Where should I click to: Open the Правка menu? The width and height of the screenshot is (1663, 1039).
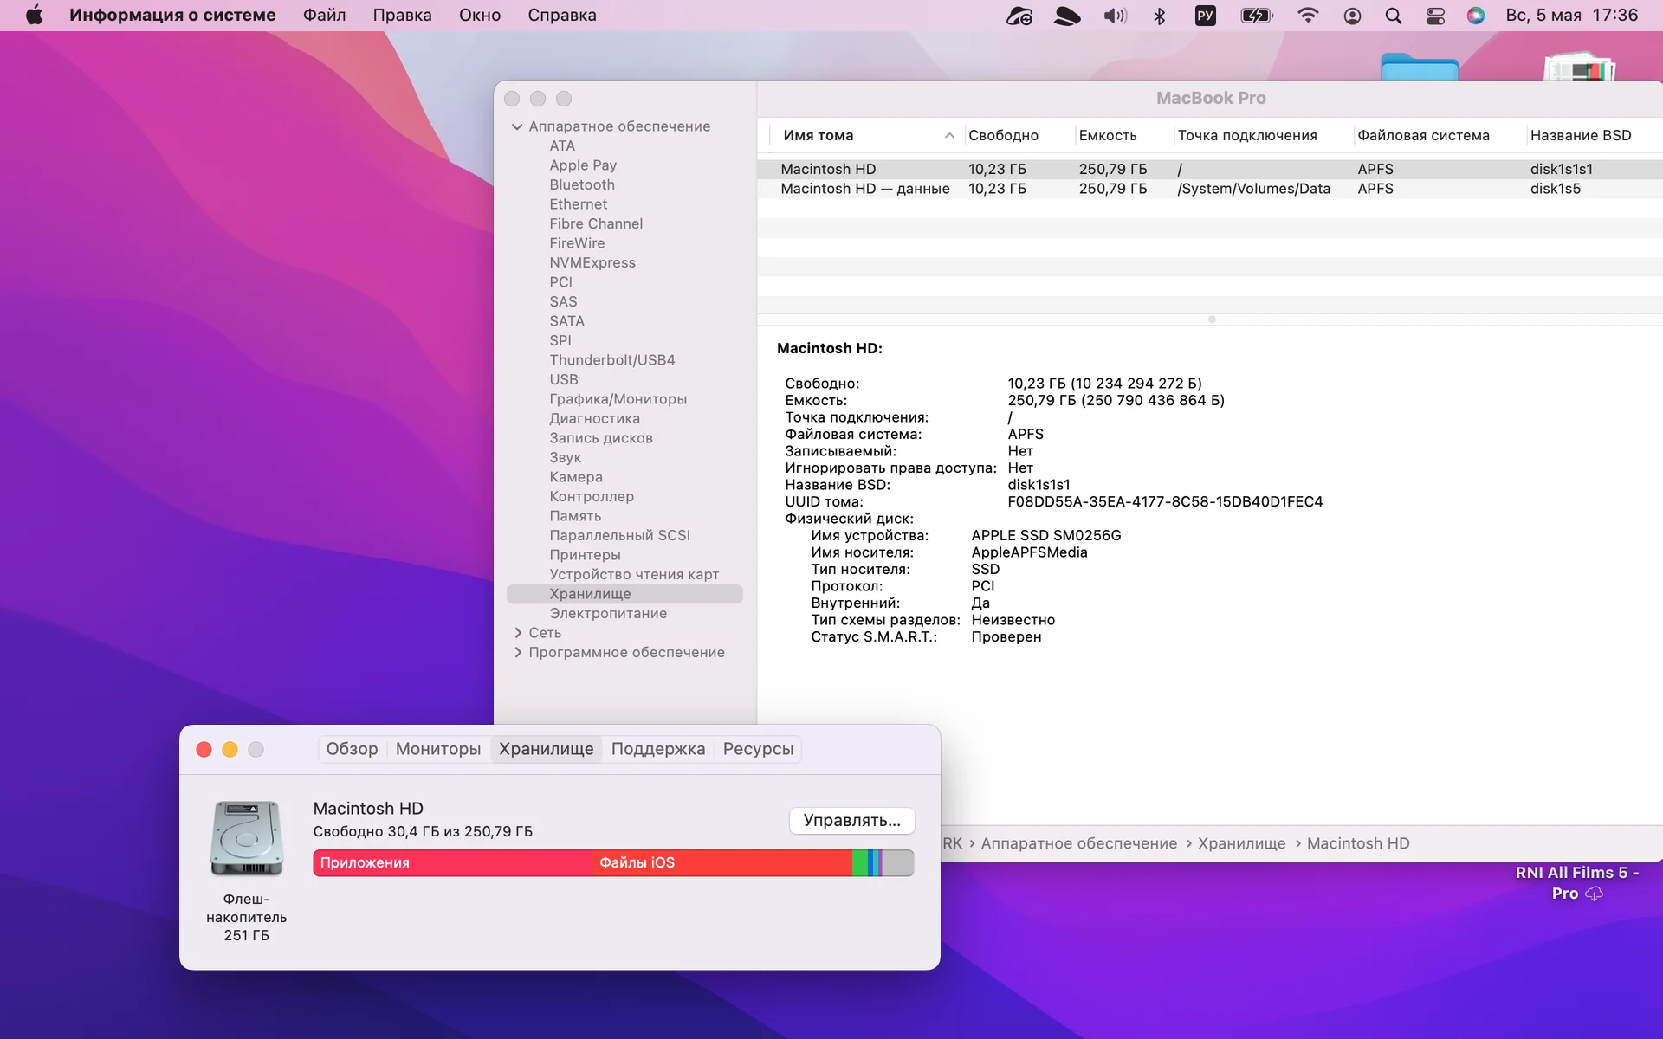coord(402,16)
